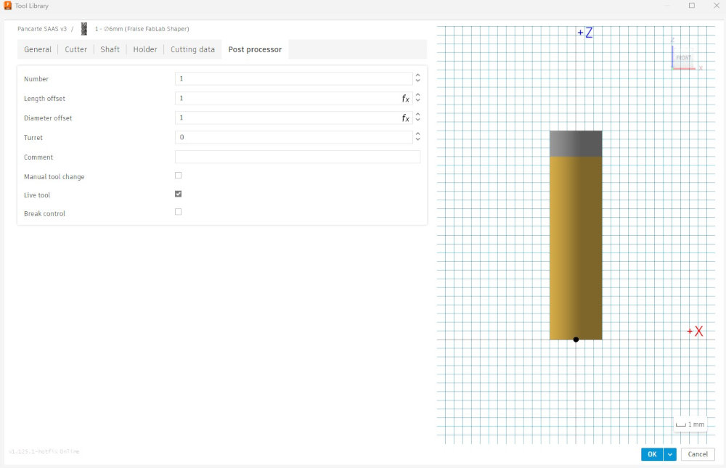Click the 1 mm scale indicator
The width and height of the screenshot is (726, 468).
[690, 424]
